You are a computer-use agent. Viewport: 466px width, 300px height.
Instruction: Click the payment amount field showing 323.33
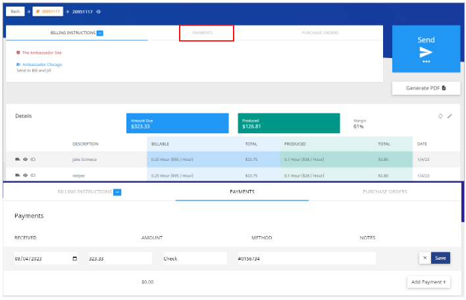120,258
